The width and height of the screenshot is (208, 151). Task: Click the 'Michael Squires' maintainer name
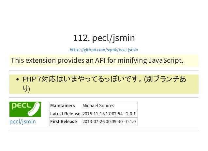98,106
